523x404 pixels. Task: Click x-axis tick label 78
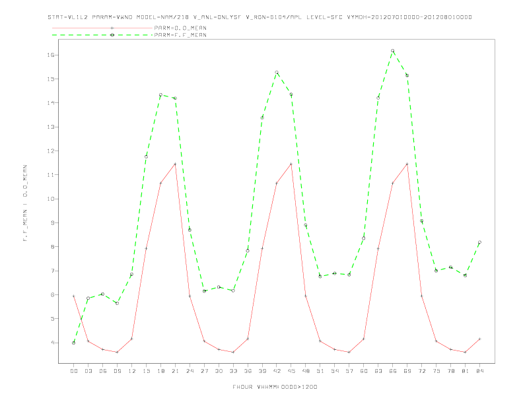click(x=450, y=371)
